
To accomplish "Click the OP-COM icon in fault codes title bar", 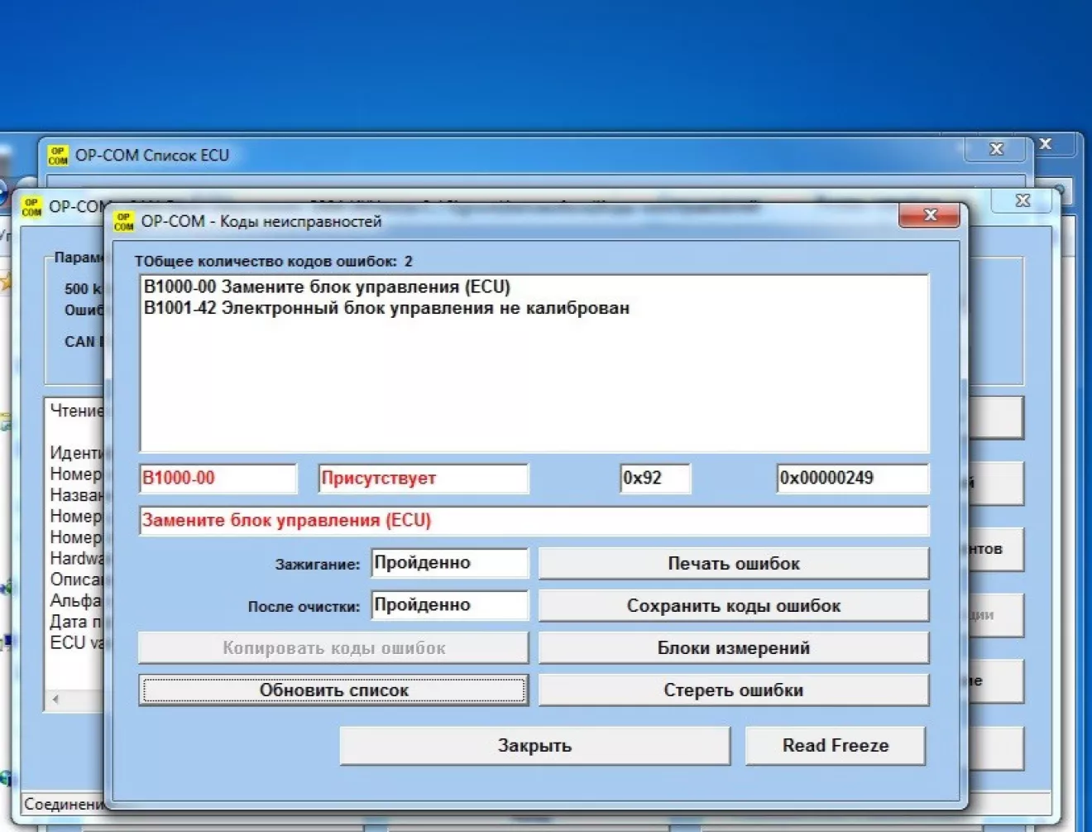I will 124,221.
